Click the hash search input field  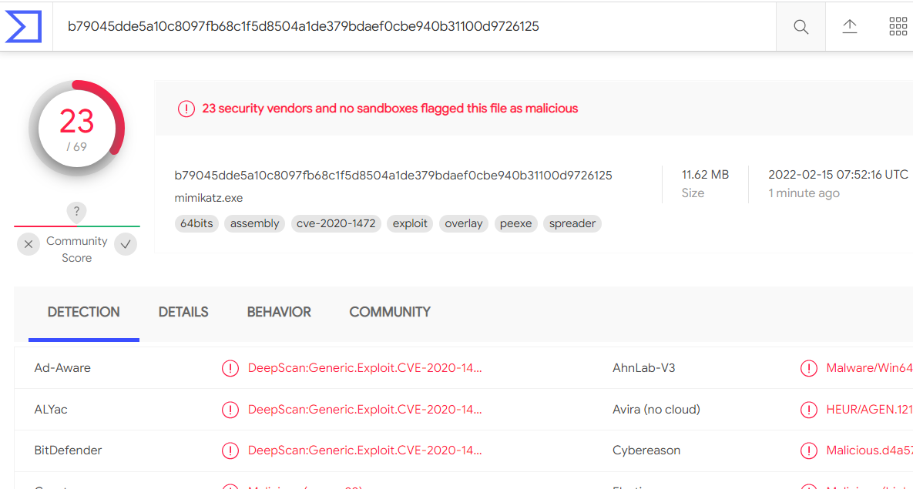pos(416,27)
